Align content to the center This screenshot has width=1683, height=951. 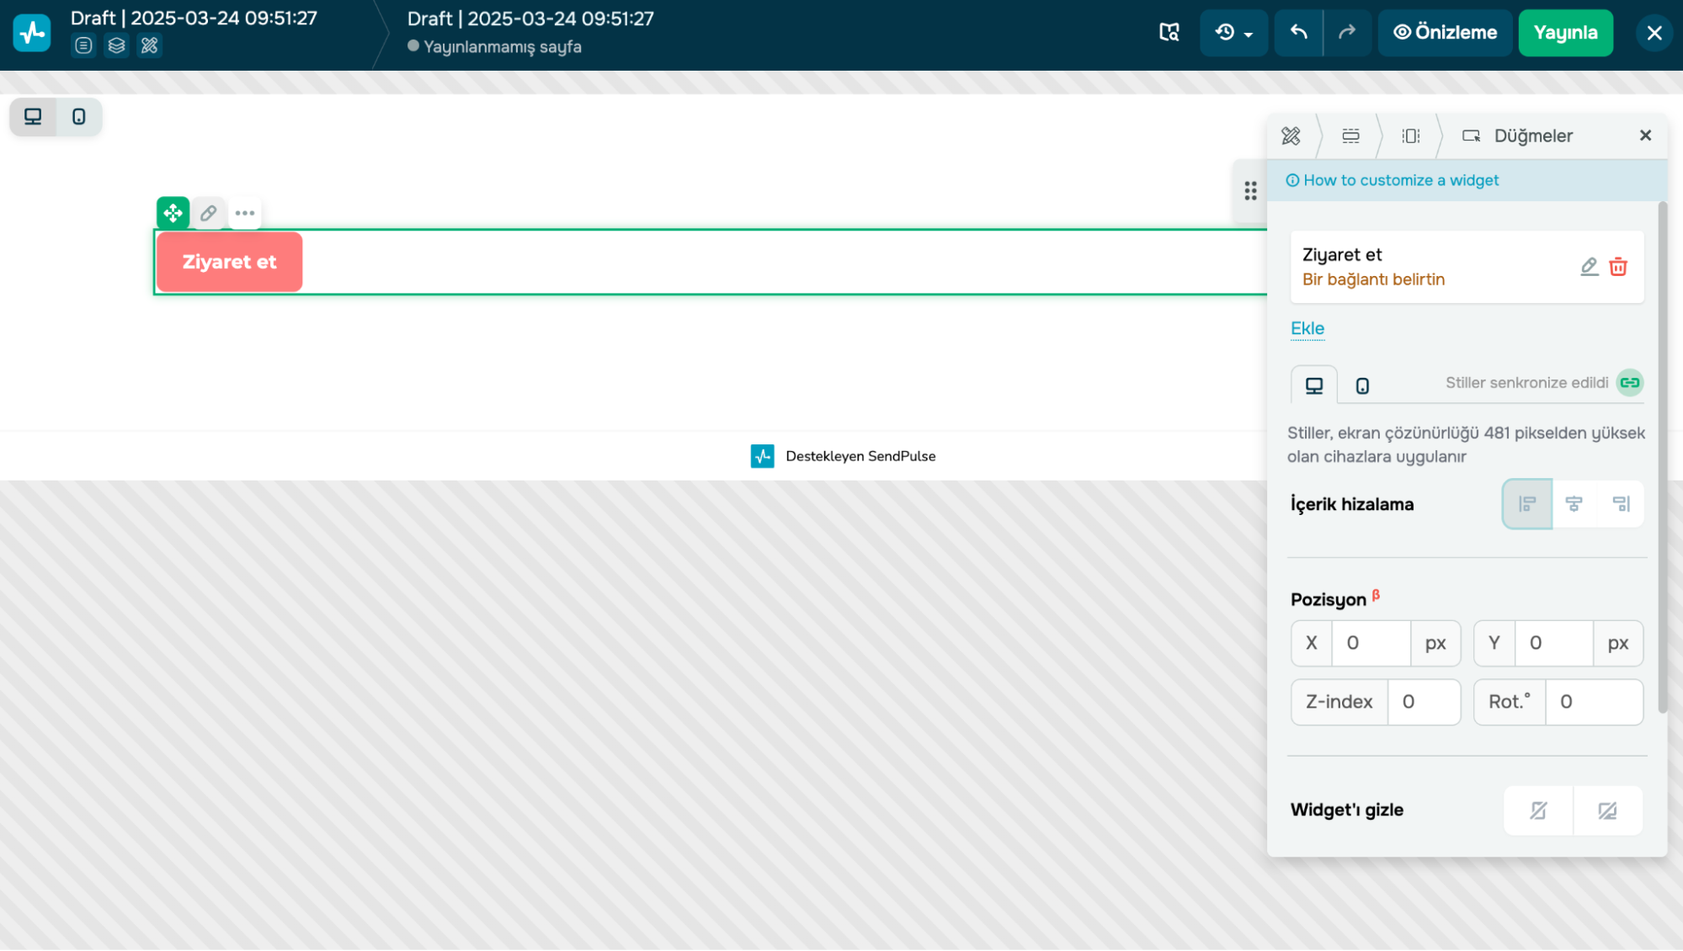tap(1574, 504)
